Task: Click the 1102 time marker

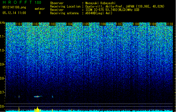Action: tap(36, 24)
